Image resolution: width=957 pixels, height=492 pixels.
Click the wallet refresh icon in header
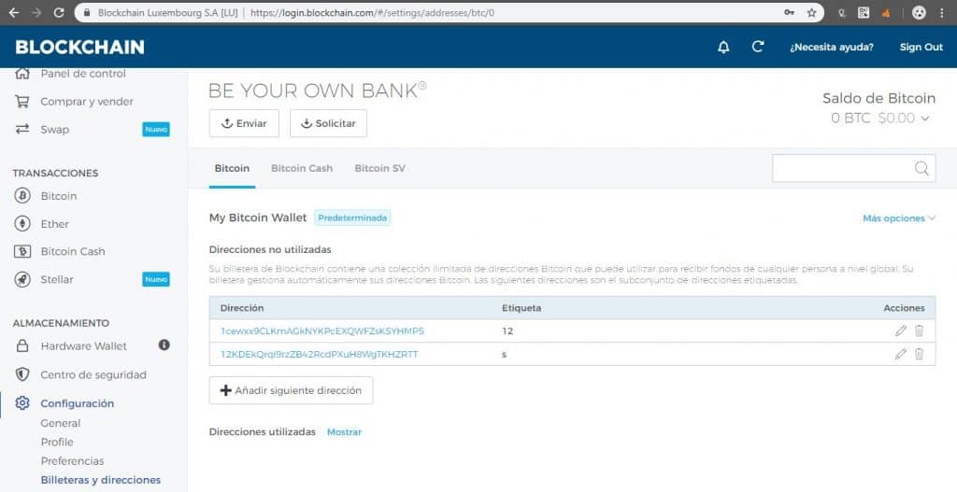(x=757, y=47)
